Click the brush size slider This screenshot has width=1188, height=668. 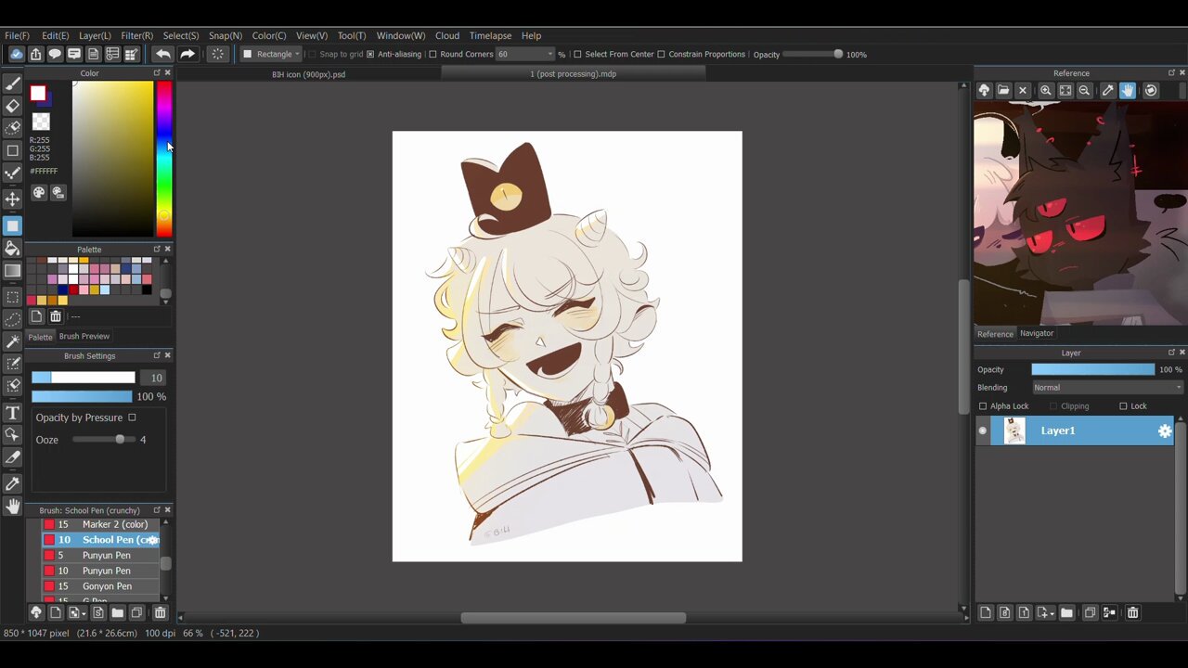84,378
